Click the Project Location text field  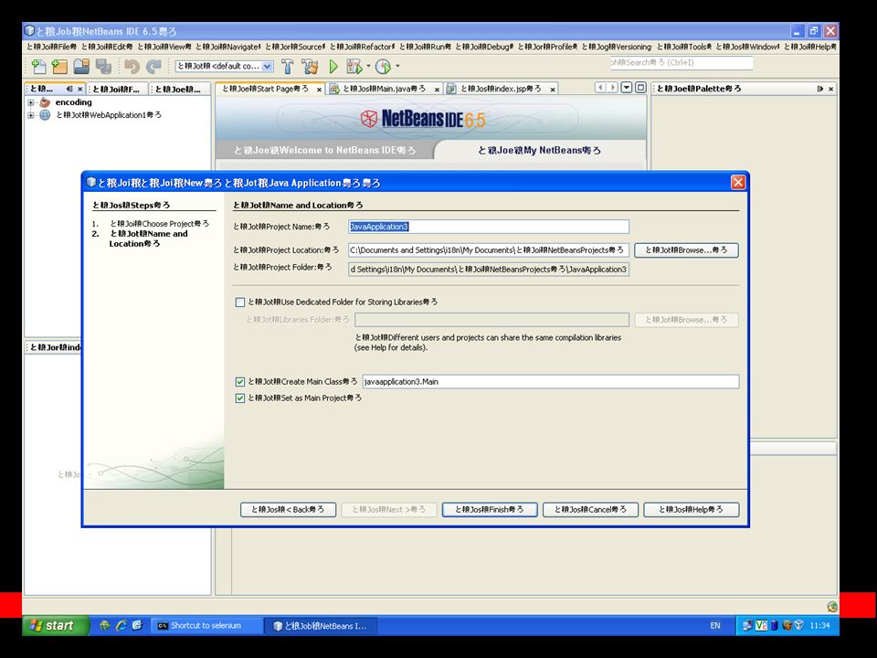pyautogui.click(x=488, y=250)
